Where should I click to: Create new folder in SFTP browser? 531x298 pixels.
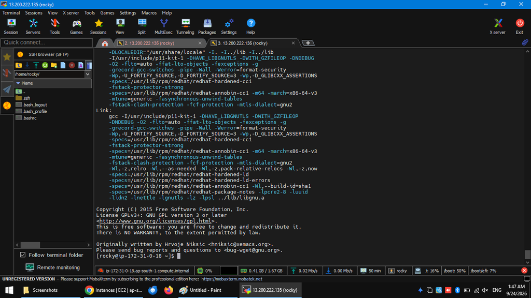tap(54, 65)
